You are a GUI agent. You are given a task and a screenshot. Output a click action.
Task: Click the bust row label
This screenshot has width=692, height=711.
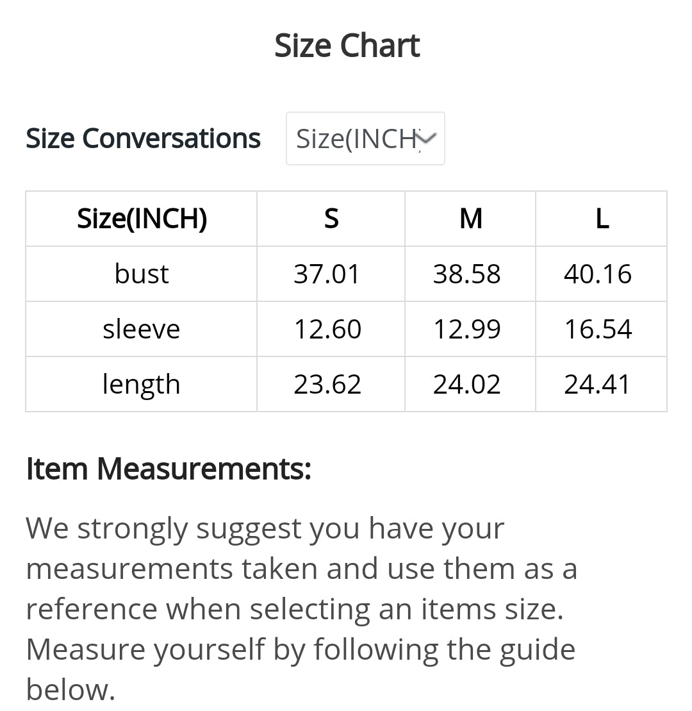pos(142,274)
